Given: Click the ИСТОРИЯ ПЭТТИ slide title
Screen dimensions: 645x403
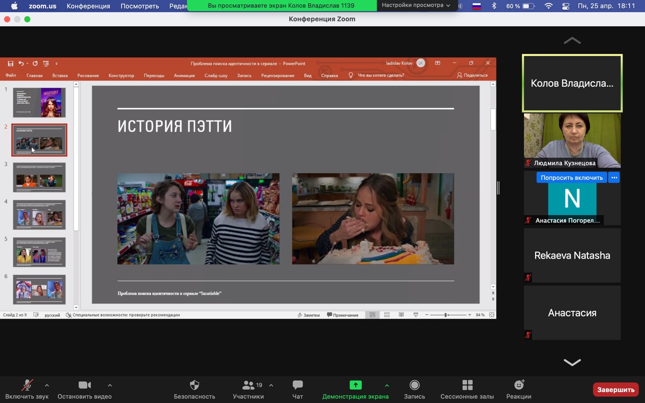Looking at the screenshot, I should point(175,126).
